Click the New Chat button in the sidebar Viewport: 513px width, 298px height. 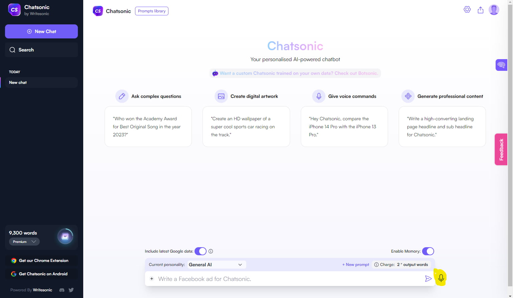[41, 31]
